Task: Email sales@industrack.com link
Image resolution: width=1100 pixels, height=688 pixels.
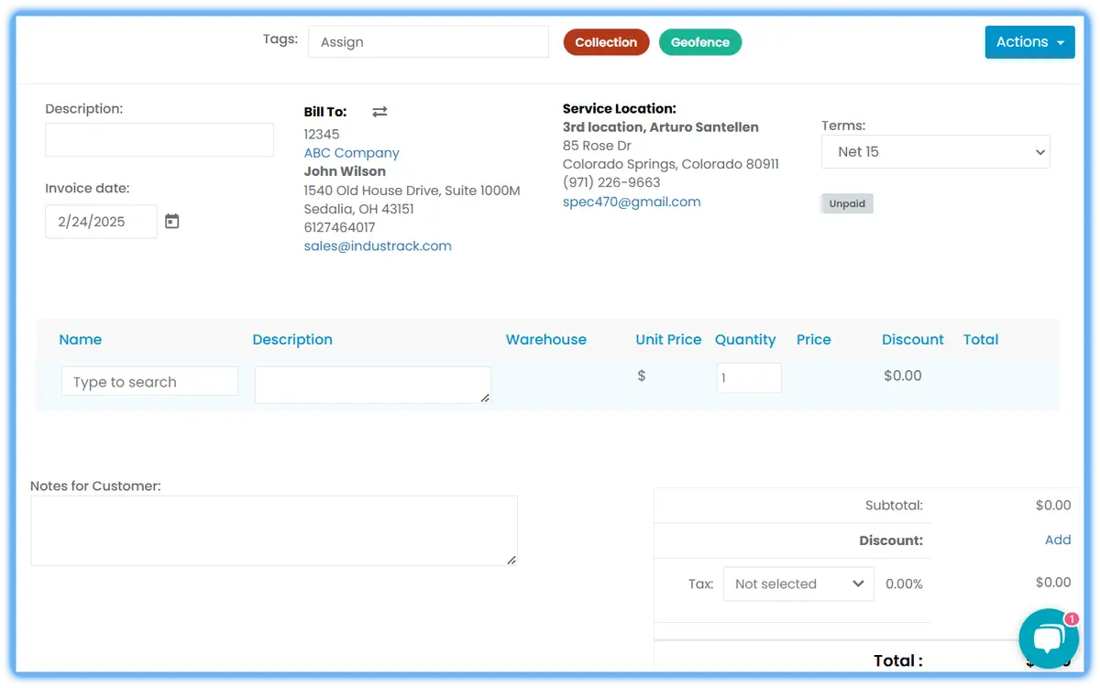Action: (x=378, y=246)
